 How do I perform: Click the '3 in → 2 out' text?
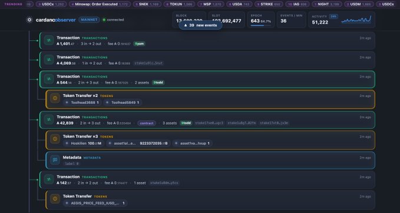(91, 44)
